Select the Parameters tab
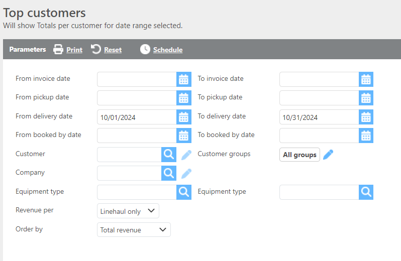The width and height of the screenshot is (401, 261). click(27, 50)
